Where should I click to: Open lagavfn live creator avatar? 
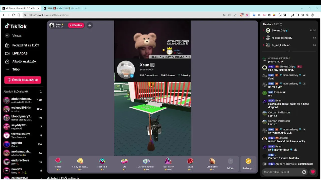(7, 144)
